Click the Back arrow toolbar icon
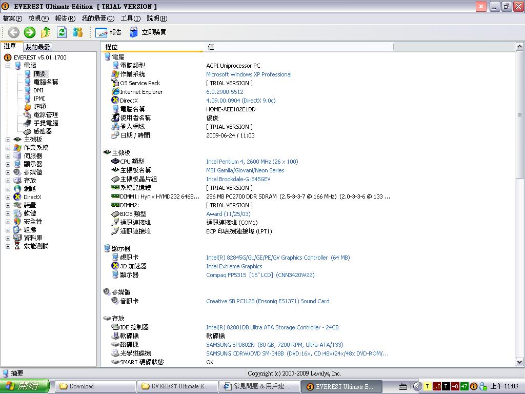525x394 pixels. [13, 32]
